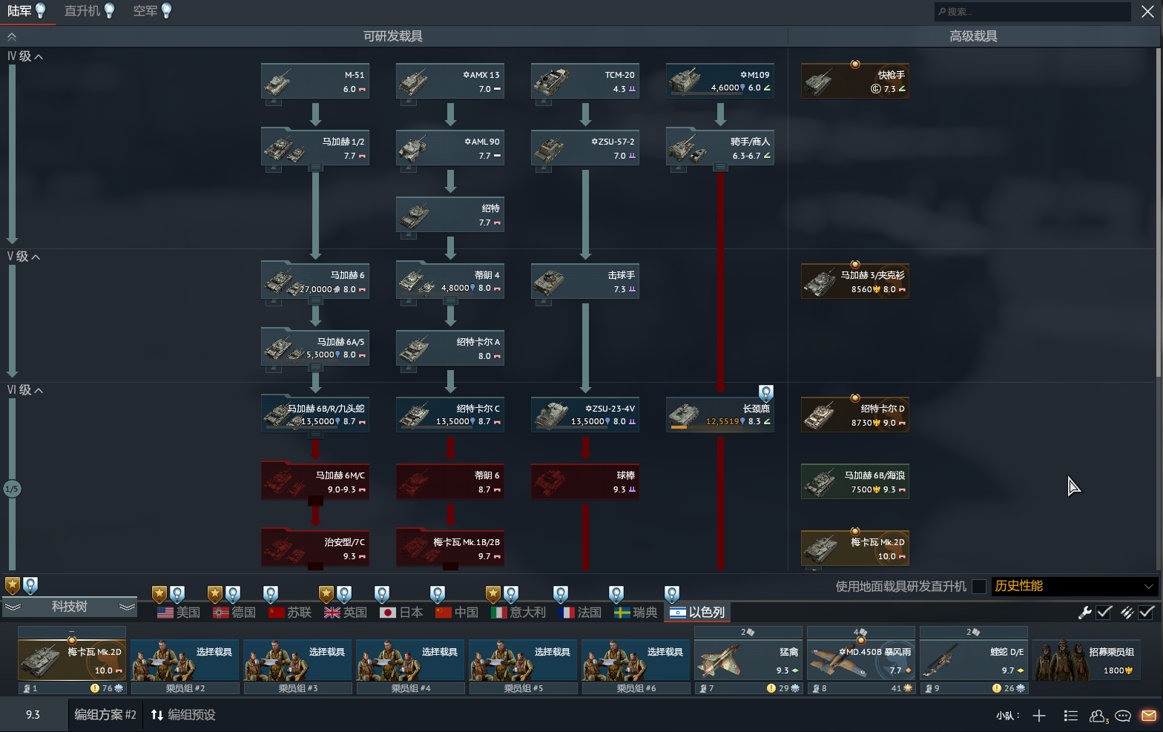Click the gold star badge above 美国
The height and width of the screenshot is (732, 1163).
pyautogui.click(x=159, y=594)
